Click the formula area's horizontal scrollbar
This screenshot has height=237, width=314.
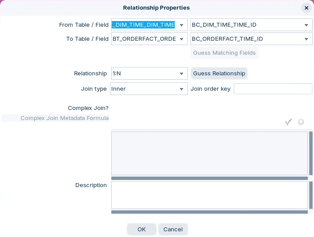209,178
